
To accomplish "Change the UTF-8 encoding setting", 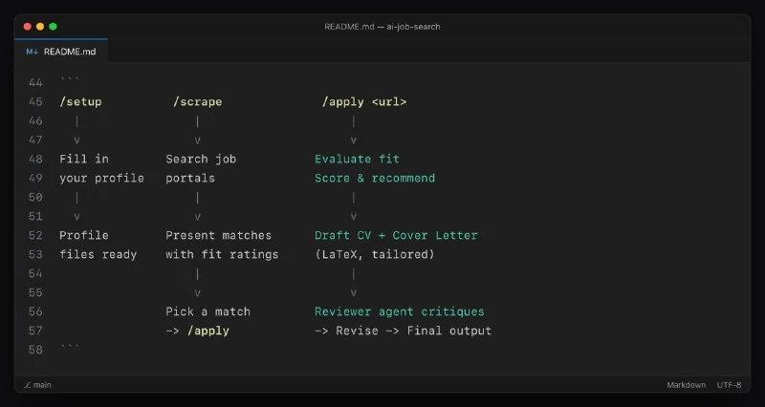I will click(729, 385).
